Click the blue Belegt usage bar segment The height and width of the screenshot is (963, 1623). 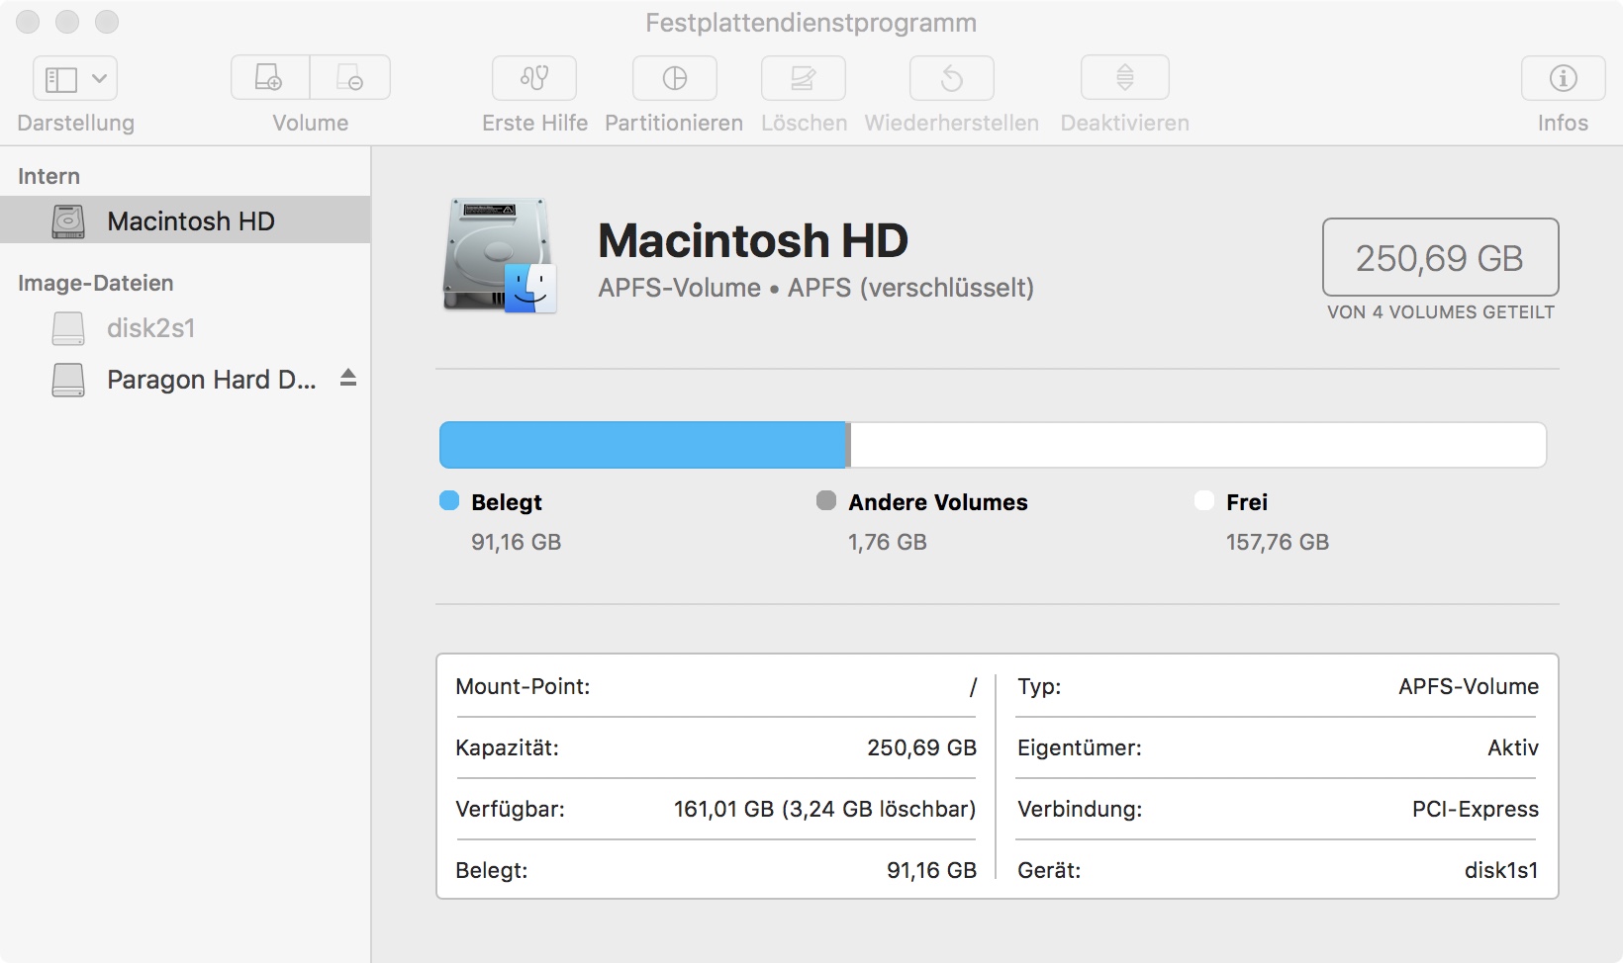(x=642, y=445)
